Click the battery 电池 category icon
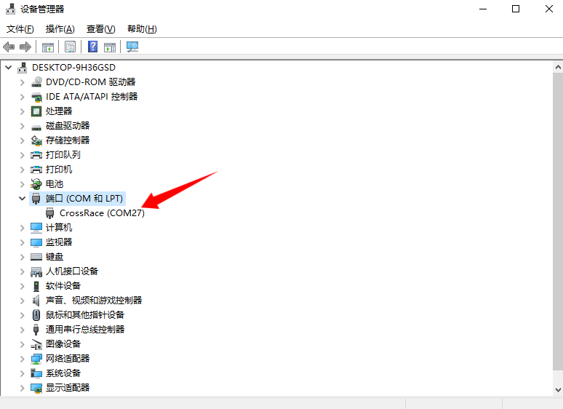This screenshot has height=409, width=563. [x=36, y=184]
